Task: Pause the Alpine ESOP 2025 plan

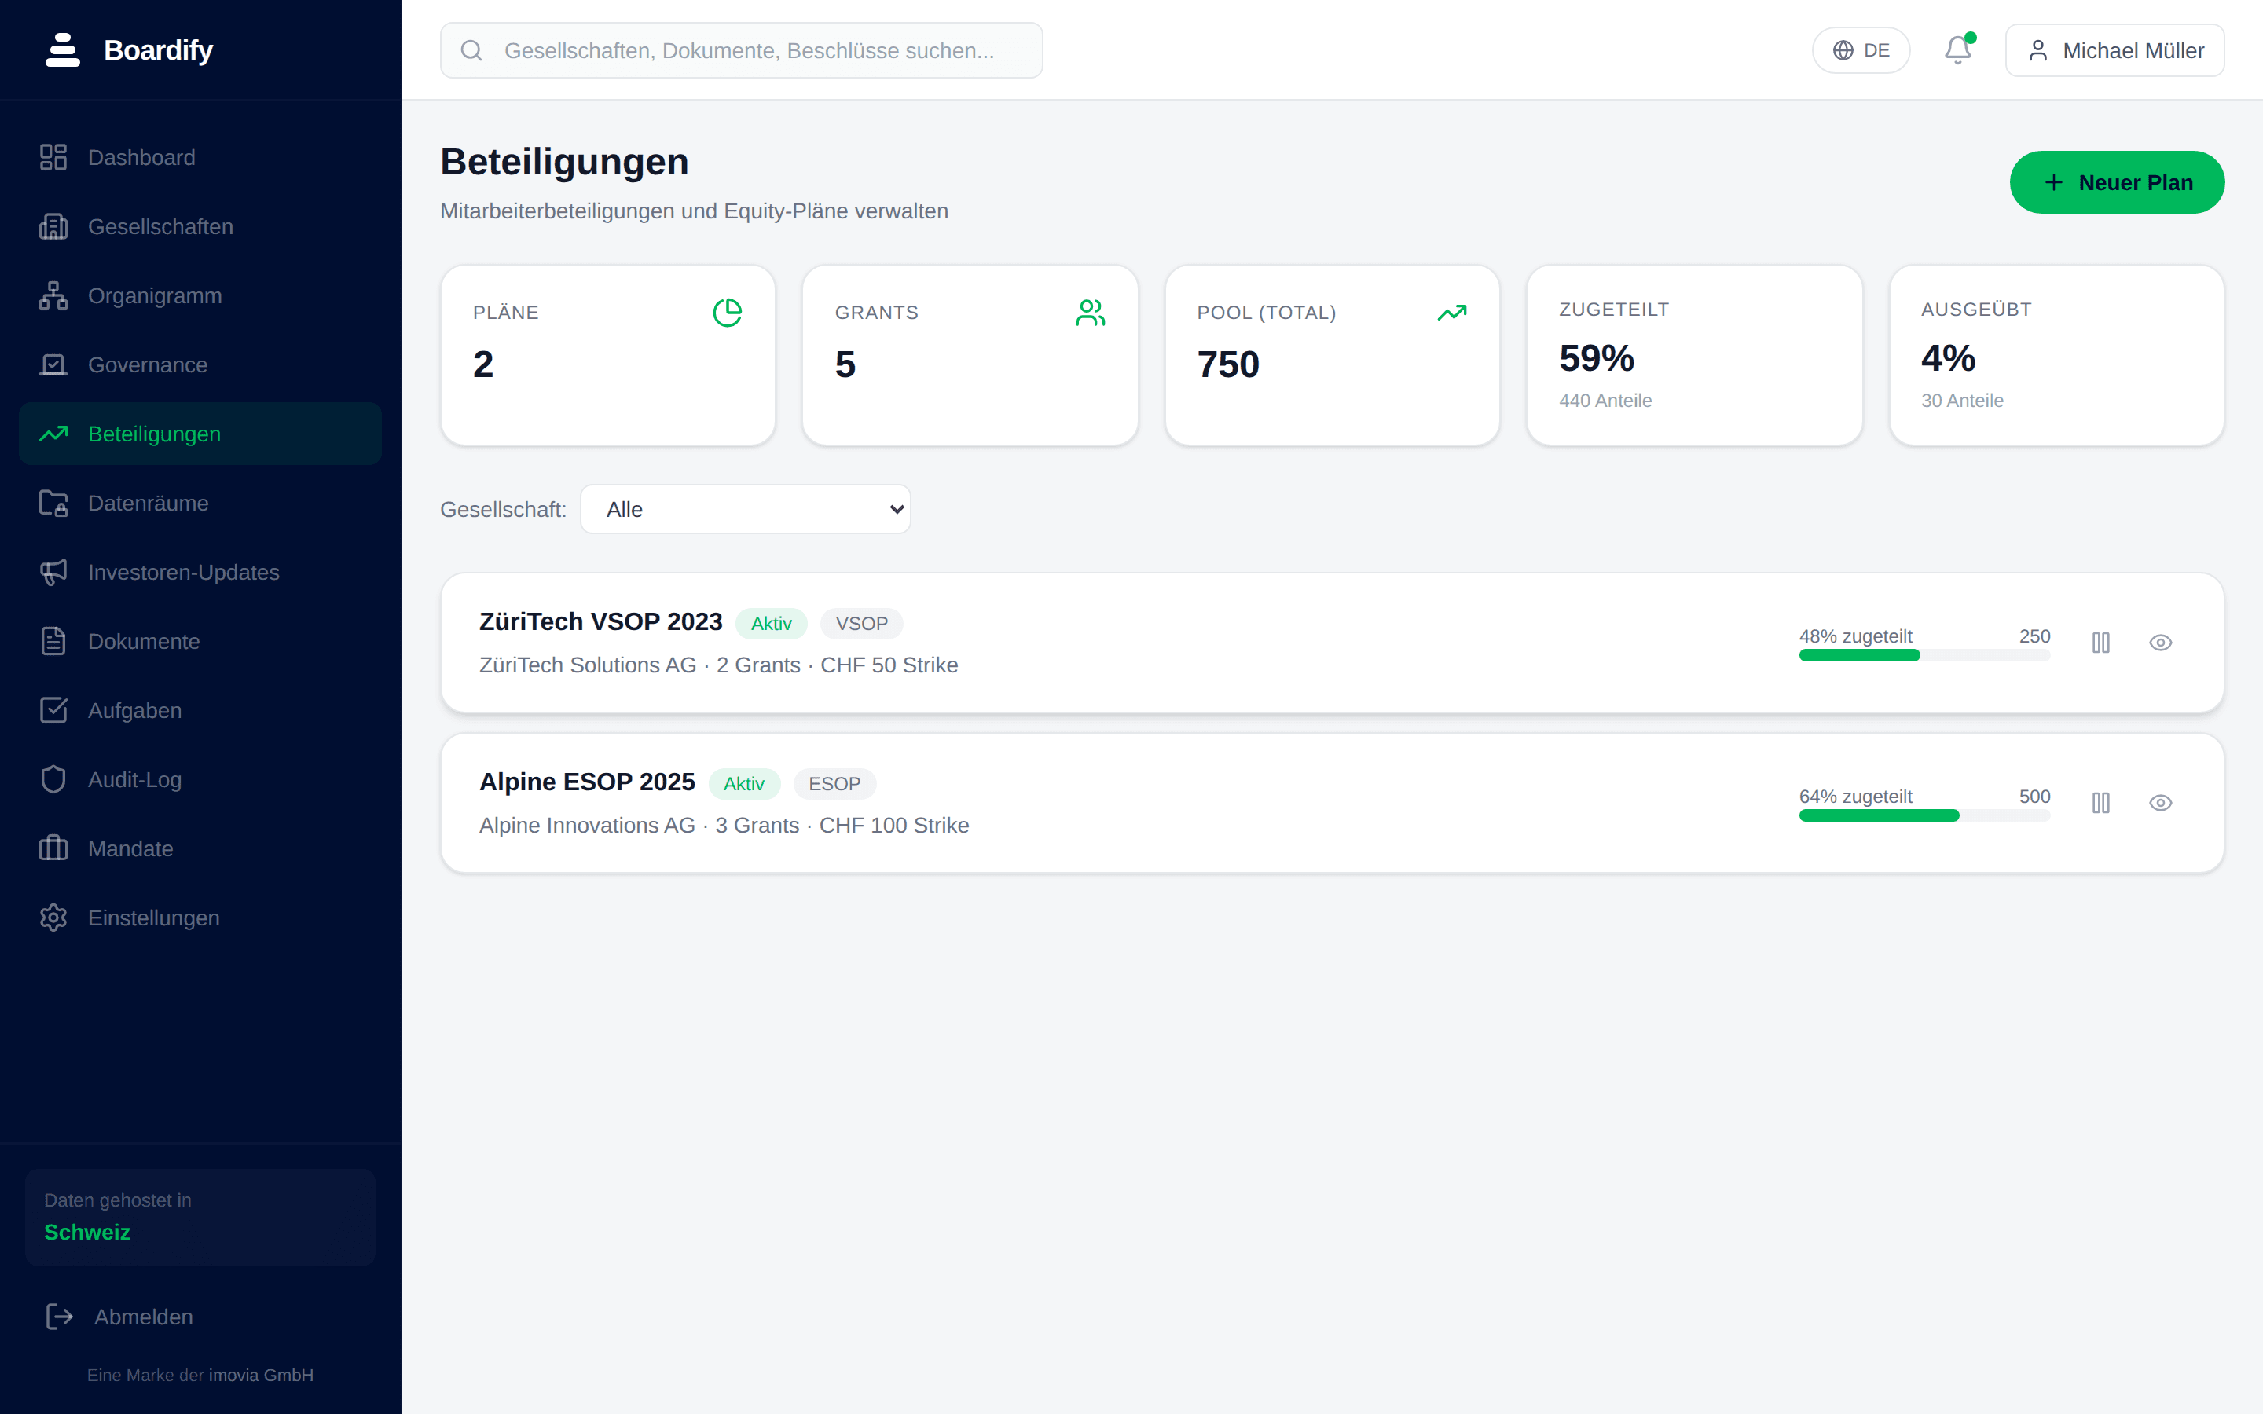Action: [x=2100, y=802]
